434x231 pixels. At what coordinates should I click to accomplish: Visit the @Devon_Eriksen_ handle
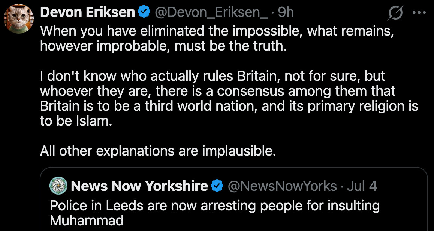coord(211,13)
